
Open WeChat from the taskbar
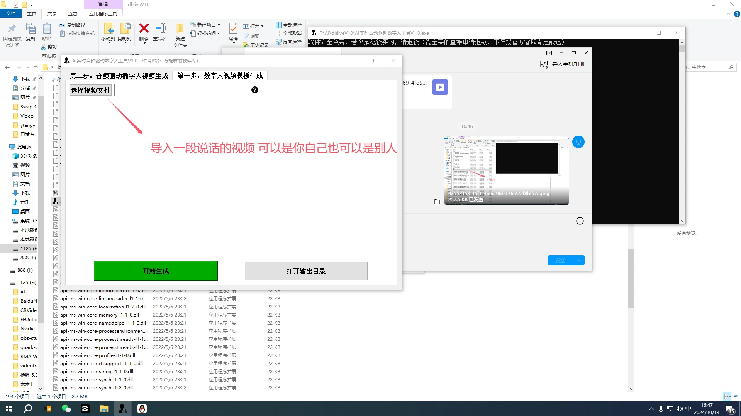pyautogui.click(x=66, y=409)
